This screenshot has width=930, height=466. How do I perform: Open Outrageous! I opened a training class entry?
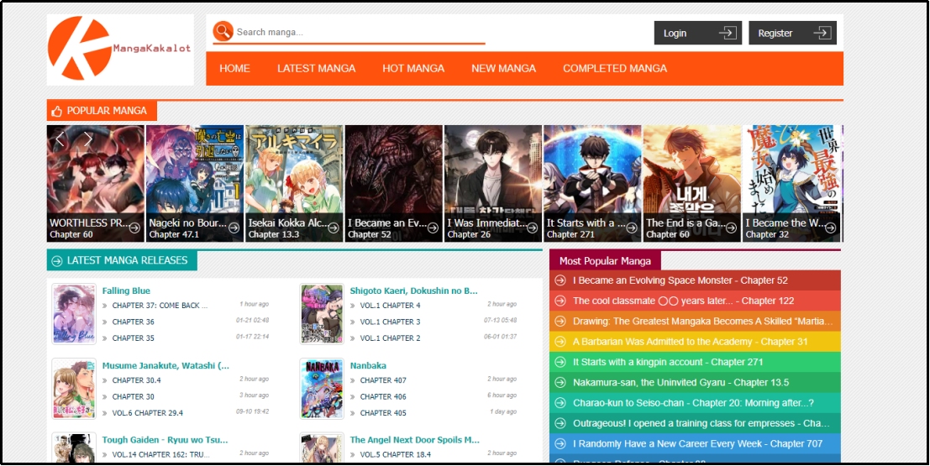695,423
